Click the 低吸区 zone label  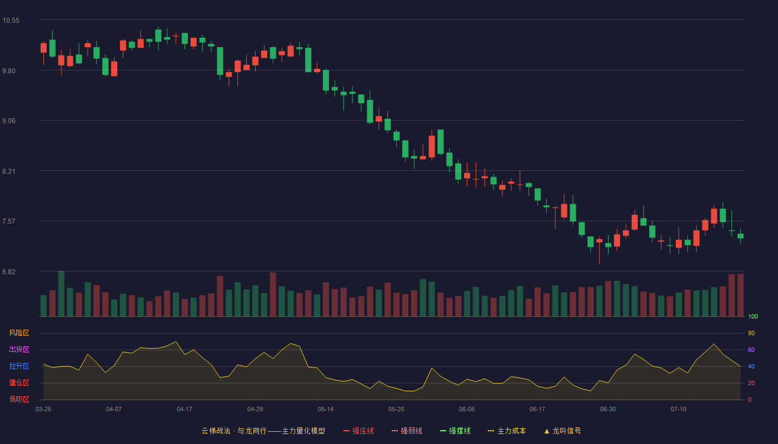[19, 399]
